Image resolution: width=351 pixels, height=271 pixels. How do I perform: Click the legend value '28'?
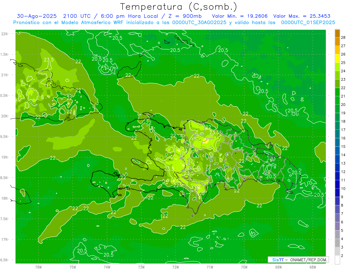343,37
